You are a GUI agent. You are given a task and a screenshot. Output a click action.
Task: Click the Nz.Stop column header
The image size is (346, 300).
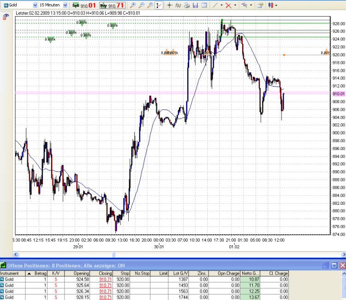tap(140, 273)
